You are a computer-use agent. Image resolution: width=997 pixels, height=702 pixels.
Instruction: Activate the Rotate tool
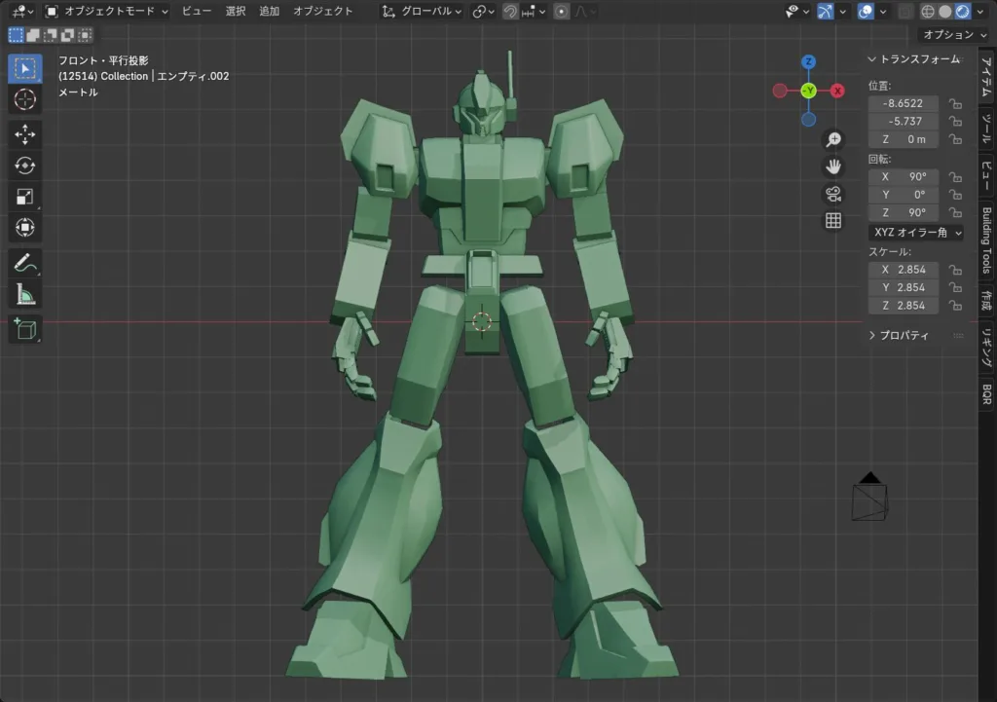(x=25, y=166)
